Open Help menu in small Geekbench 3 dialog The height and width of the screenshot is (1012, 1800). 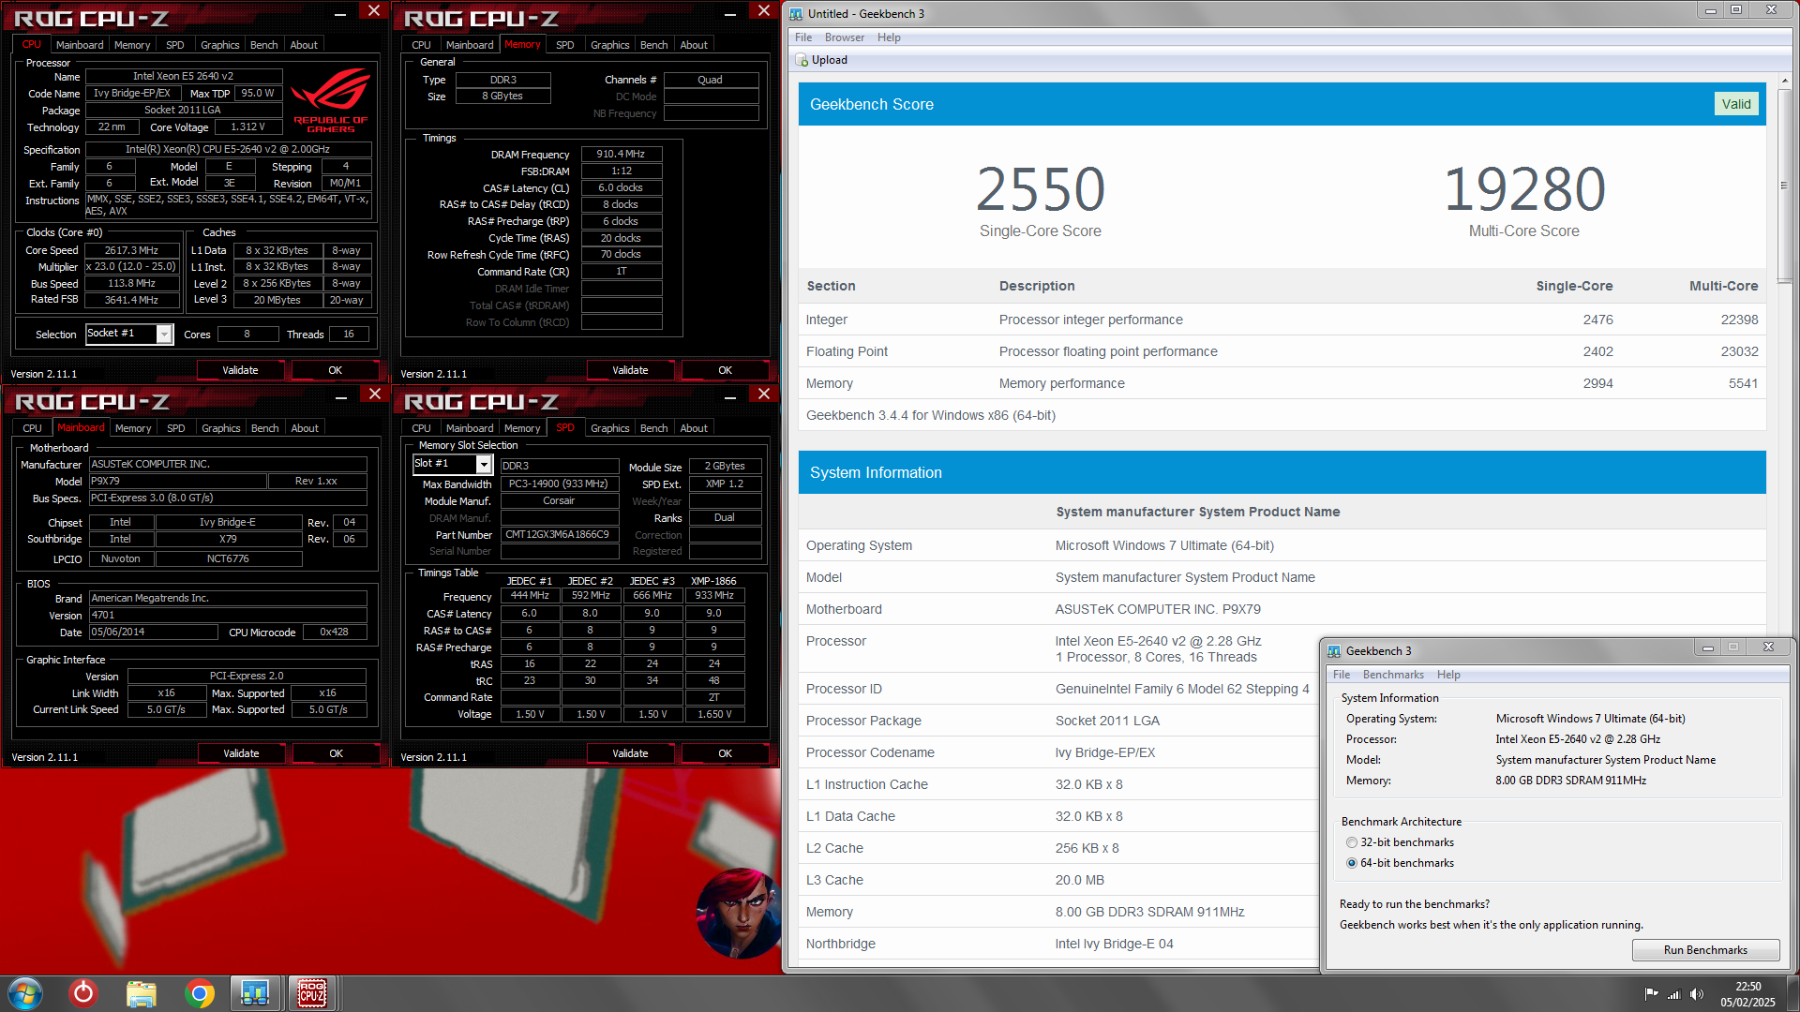(1448, 675)
